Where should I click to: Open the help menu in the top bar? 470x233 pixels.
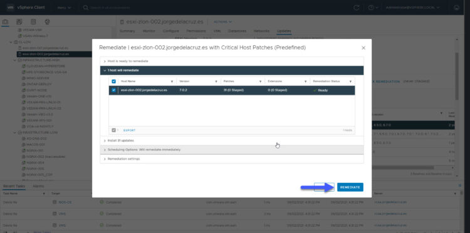pos(373,8)
